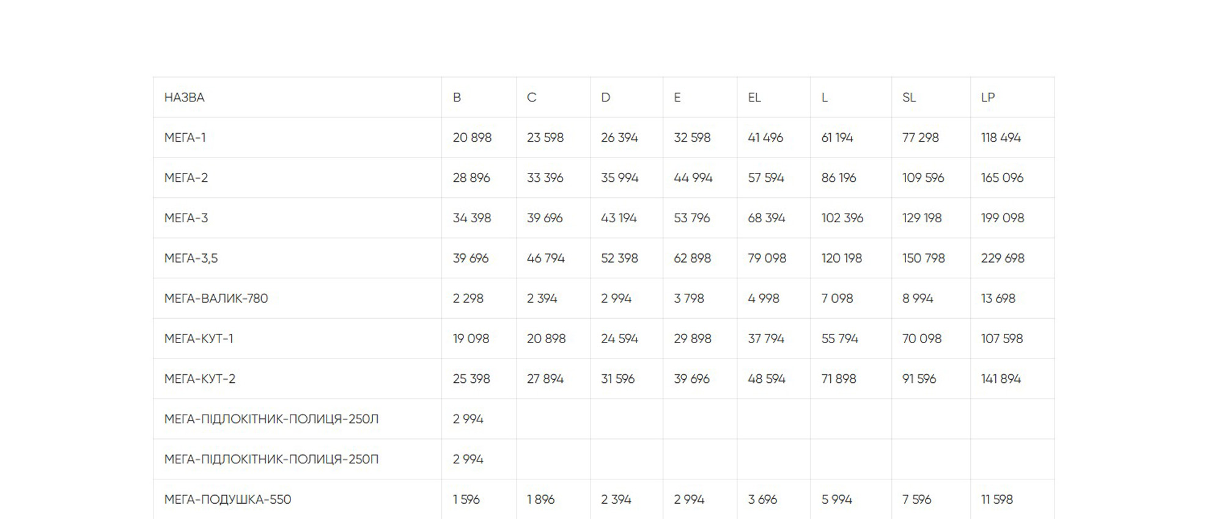The width and height of the screenshot is (1208, 519).
Task: Click the МЕГА-ПОДУШКА-550 row name
Action: 227,499
